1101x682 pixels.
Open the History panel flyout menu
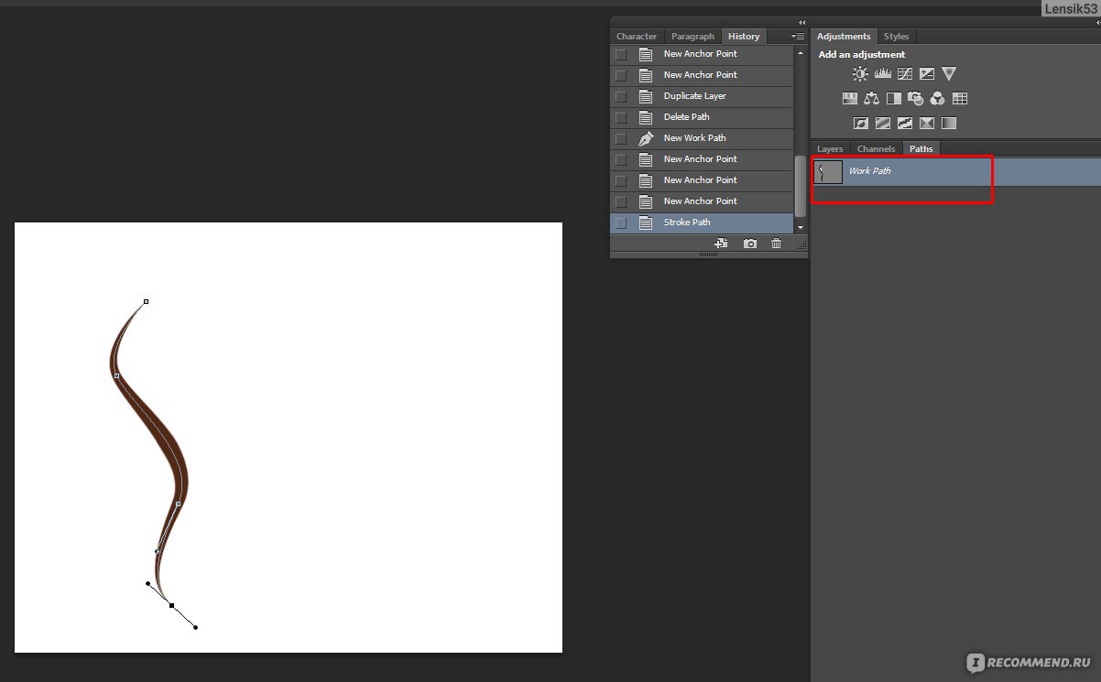pos(798,37)
